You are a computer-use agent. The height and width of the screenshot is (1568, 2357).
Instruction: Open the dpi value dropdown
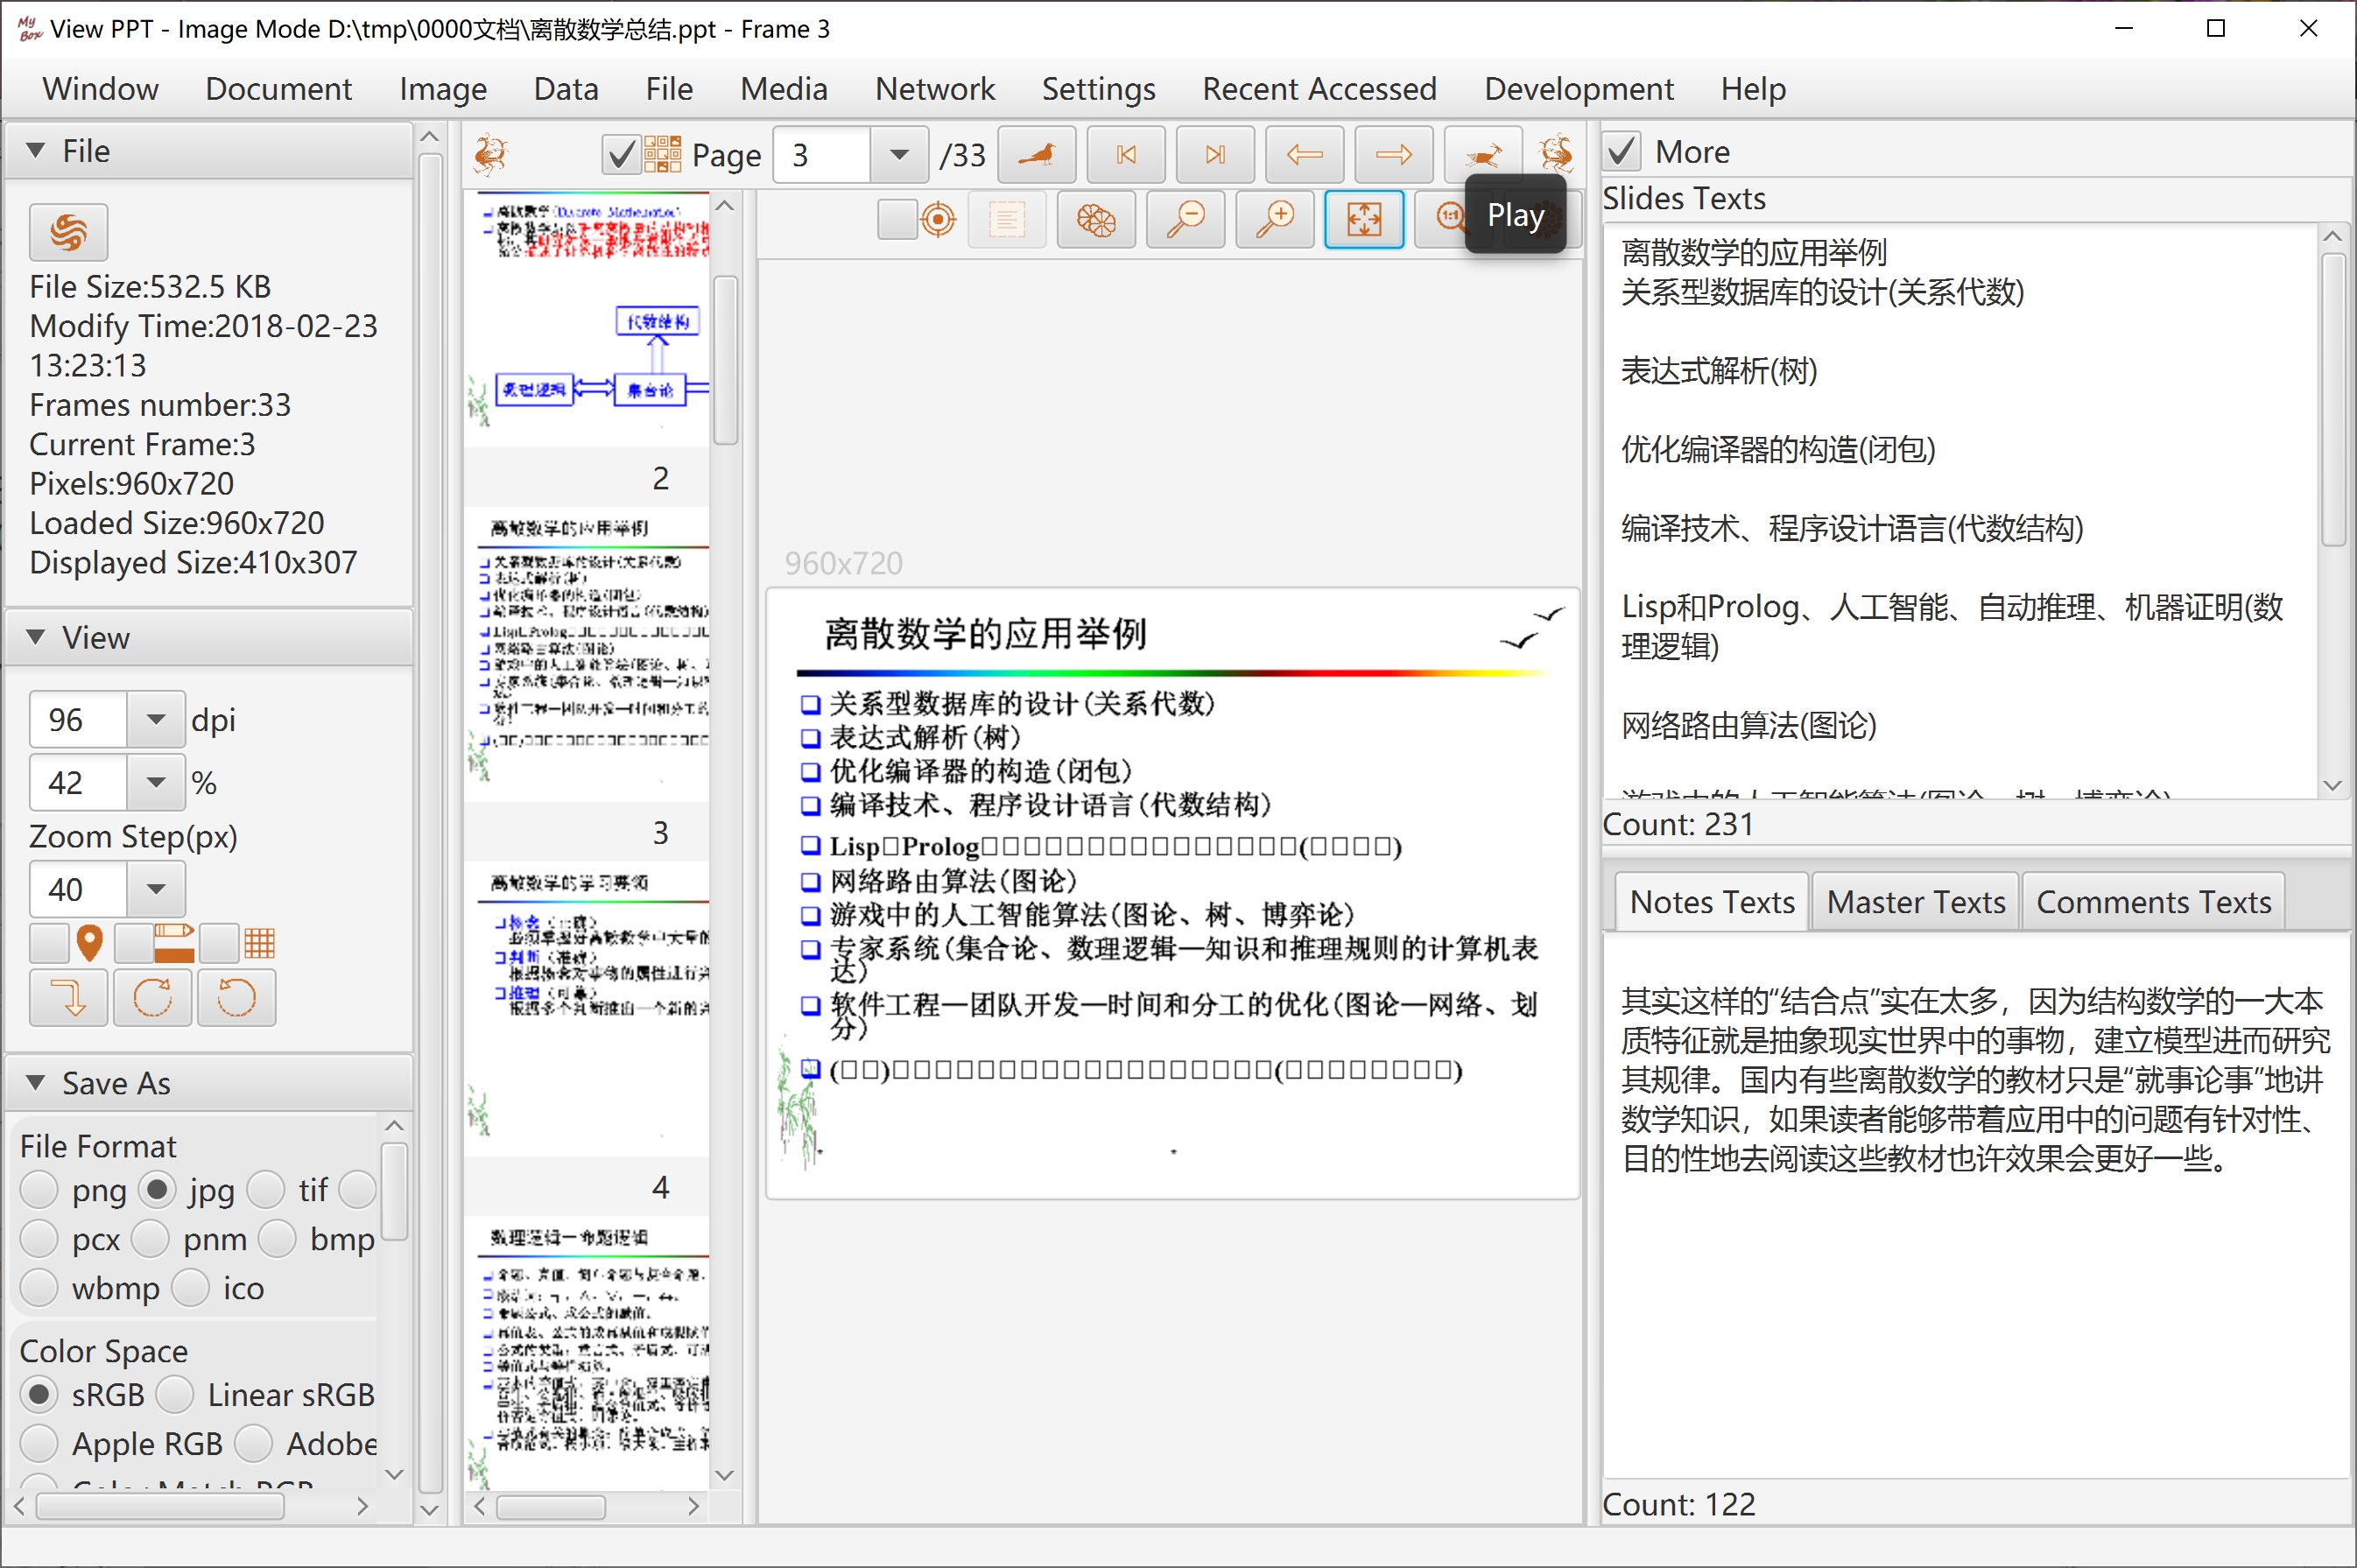155,719
